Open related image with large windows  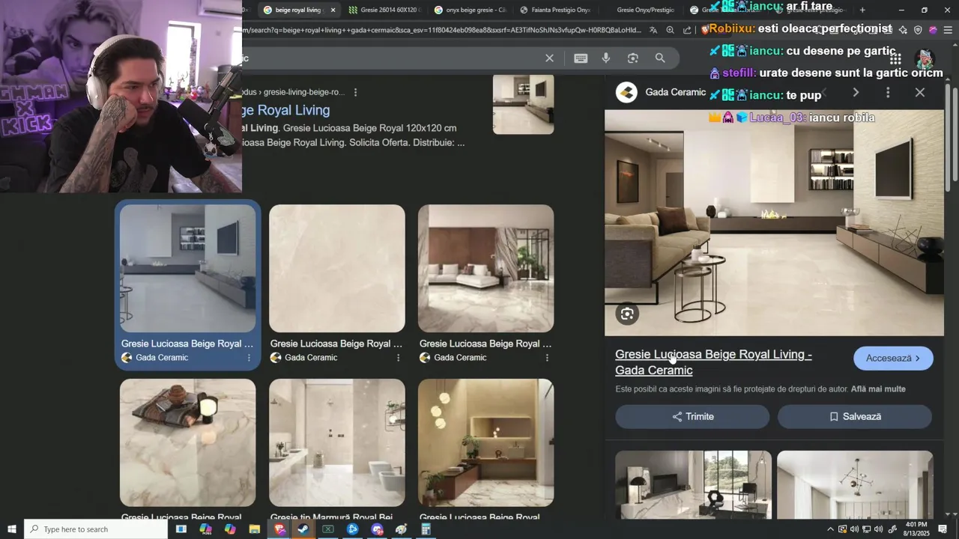[693, 484]
